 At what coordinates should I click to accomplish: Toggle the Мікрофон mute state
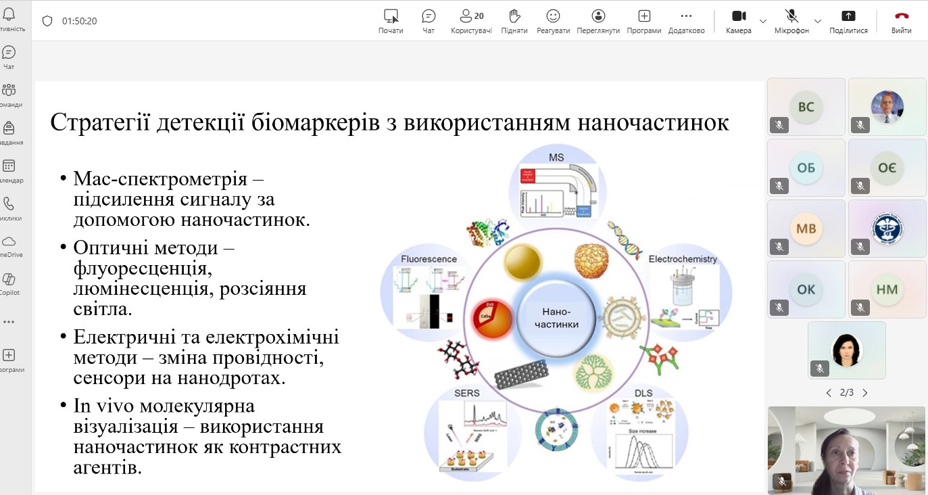click(791, 21)
